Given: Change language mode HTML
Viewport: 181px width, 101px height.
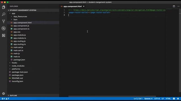Looking at the screenshot, I should pos(168,98).
